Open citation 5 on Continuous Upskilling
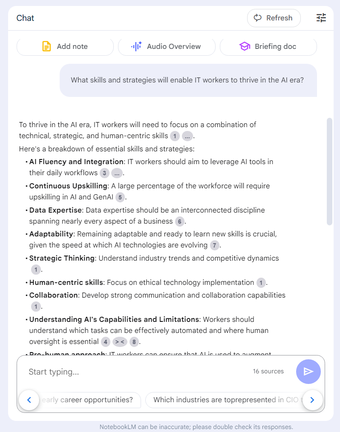The height and width of the screenshot is (432, 340). (x=120, y=197)
